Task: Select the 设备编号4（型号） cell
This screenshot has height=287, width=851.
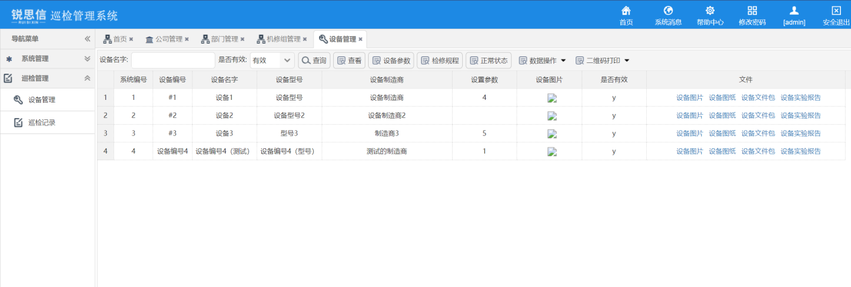Action: pos(289,152)
